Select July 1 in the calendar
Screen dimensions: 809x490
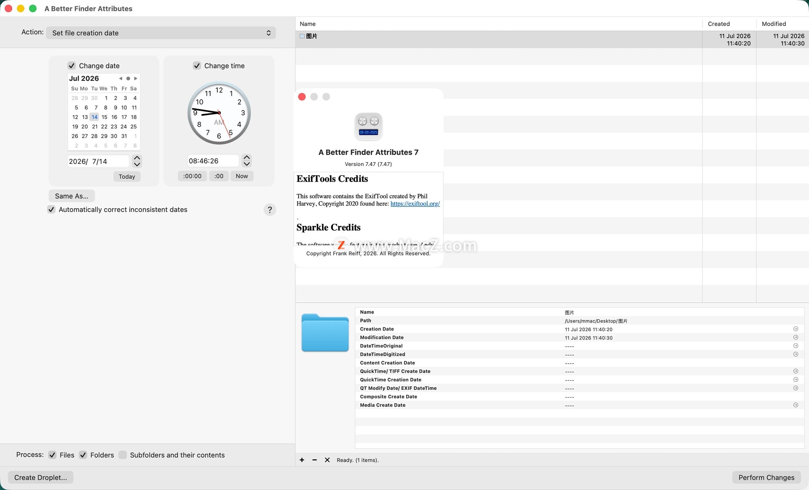click(x=106, y=98)
